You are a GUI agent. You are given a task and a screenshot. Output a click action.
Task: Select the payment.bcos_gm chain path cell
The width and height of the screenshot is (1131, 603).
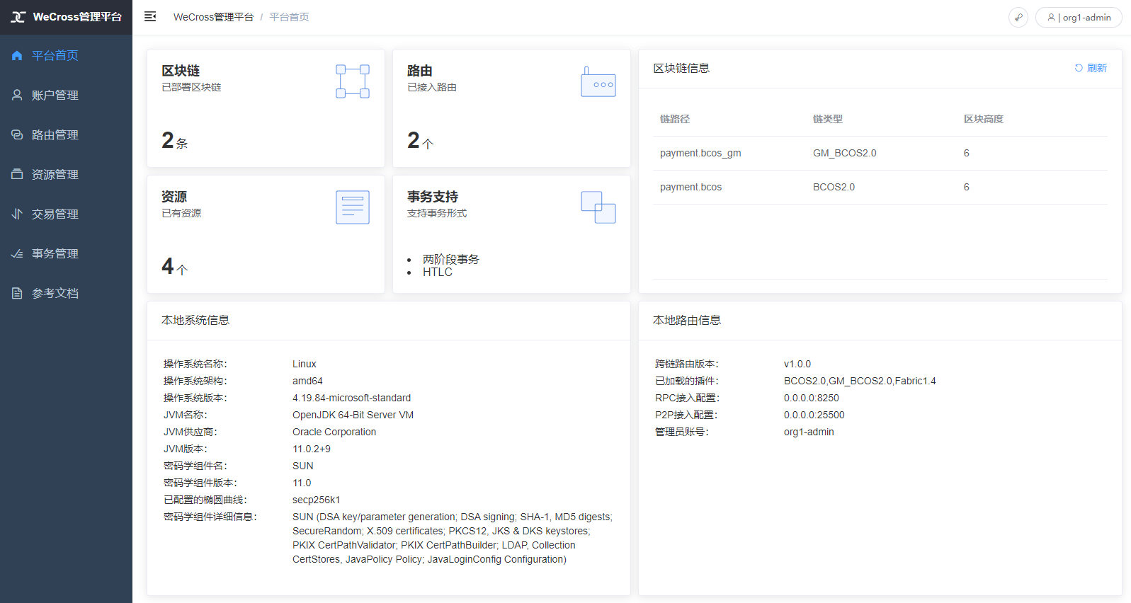[x=700, y=153]
